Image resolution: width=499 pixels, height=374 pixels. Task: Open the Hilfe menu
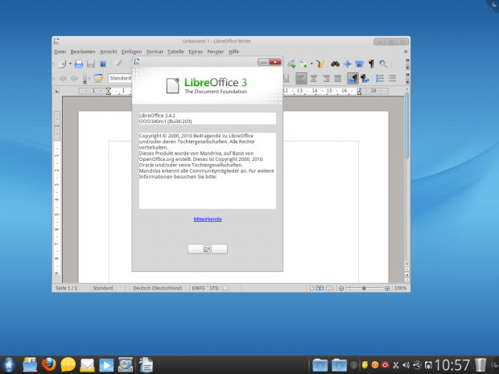point(233,51)
